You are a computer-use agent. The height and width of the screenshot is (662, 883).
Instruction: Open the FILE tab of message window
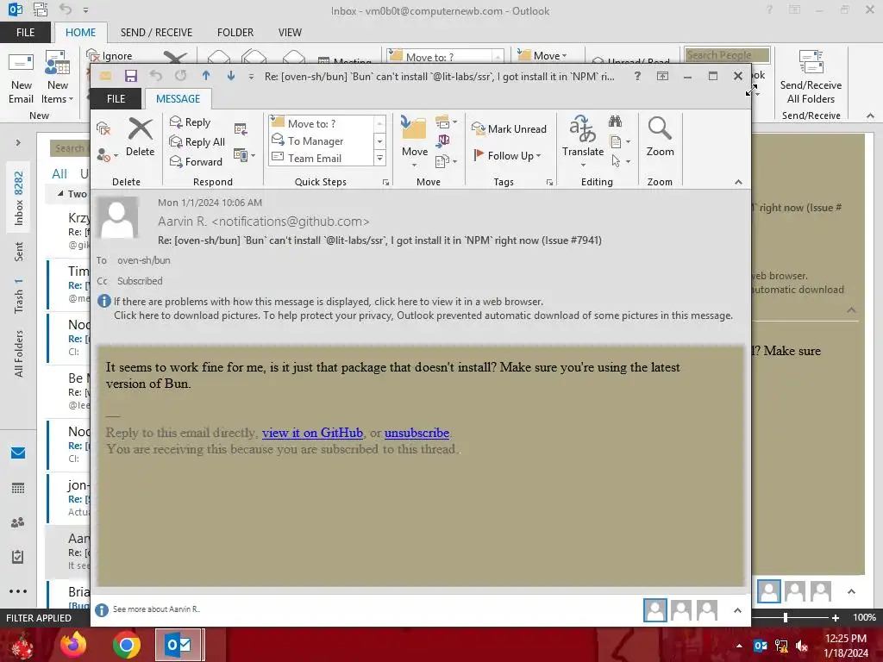(x=116, y=98)
